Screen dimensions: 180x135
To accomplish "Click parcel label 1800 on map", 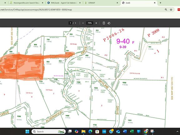I will pyautogui.click(x=124, y=82).
